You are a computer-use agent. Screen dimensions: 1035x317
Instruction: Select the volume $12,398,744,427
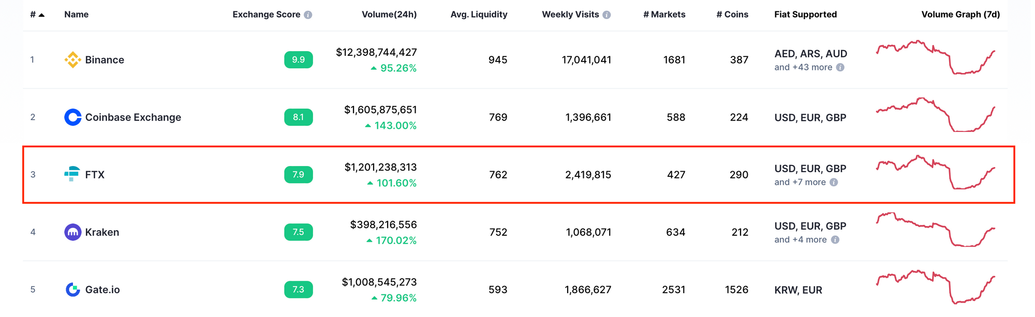tap(376, 52)
